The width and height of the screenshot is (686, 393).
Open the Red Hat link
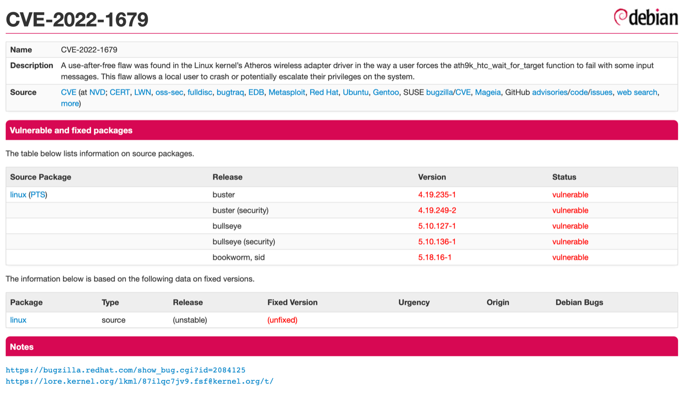click(x=324, y=92)
